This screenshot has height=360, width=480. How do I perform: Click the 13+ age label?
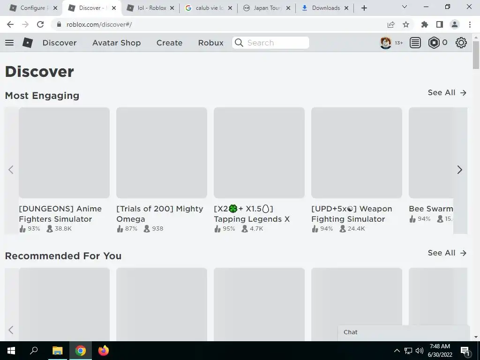(398, 43)
